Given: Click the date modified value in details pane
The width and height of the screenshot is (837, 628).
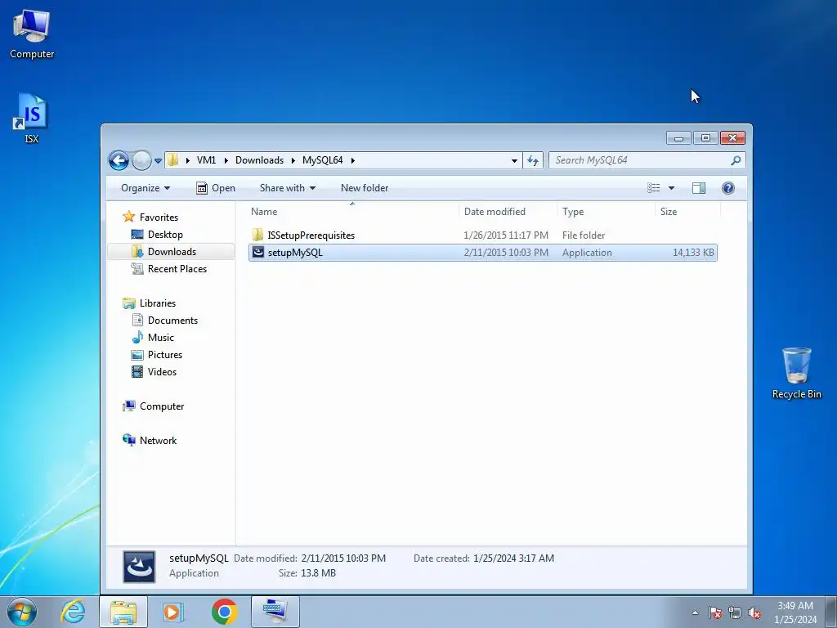Looking at the screenshot, I should click(343, 558).
